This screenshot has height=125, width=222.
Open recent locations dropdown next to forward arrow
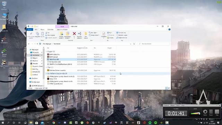click(x=35, y=44)
